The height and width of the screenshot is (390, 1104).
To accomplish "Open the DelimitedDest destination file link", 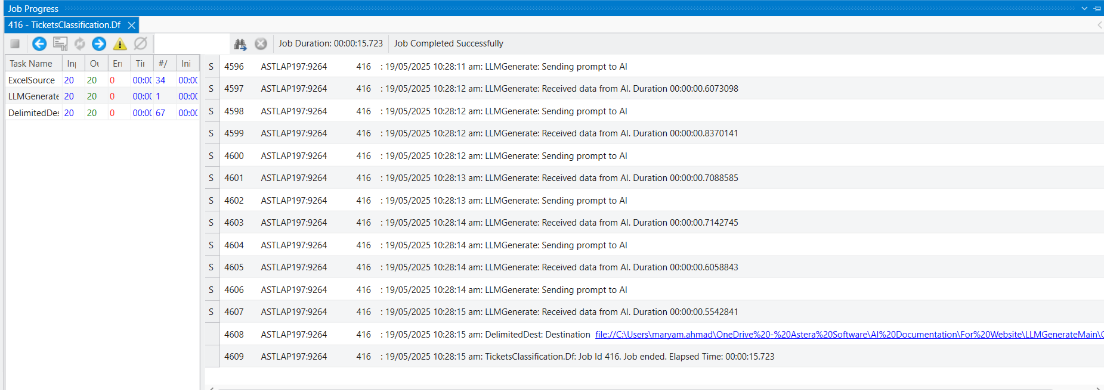I will tap(849, 335).
